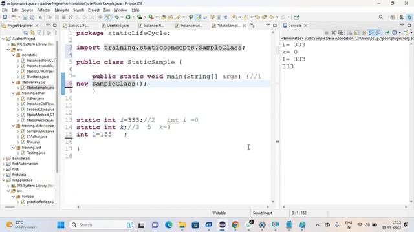Image resolution: width=414 pixels, height=232 pixels.
Task: Toggle Scroll Lock in Console toolbar
Action: [357, 33]
